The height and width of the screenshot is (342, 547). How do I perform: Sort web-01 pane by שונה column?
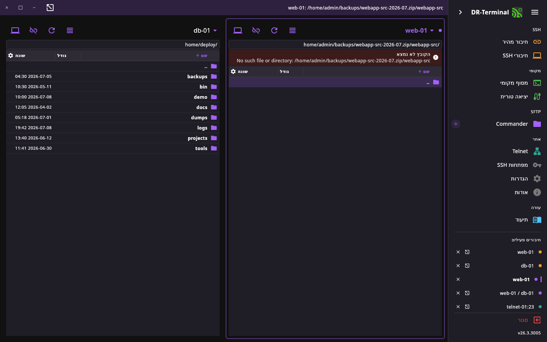pyautogui.click(x=243, y=71)
